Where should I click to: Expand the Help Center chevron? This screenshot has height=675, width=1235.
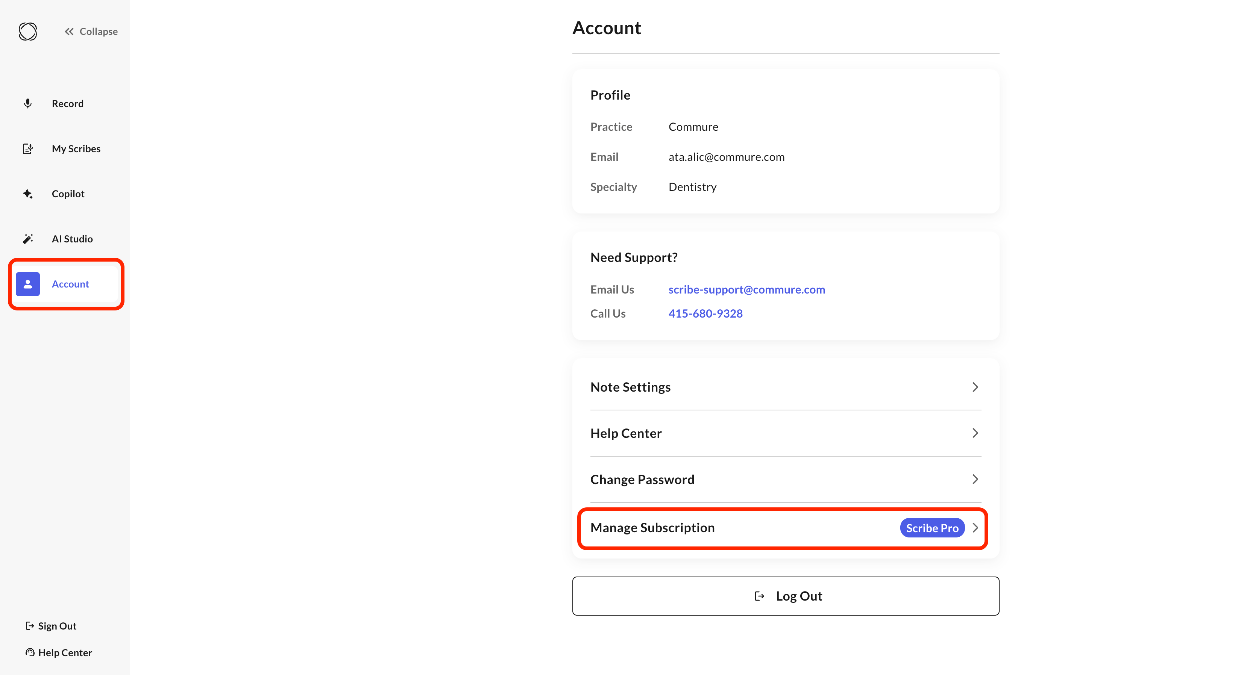point(975,433)
